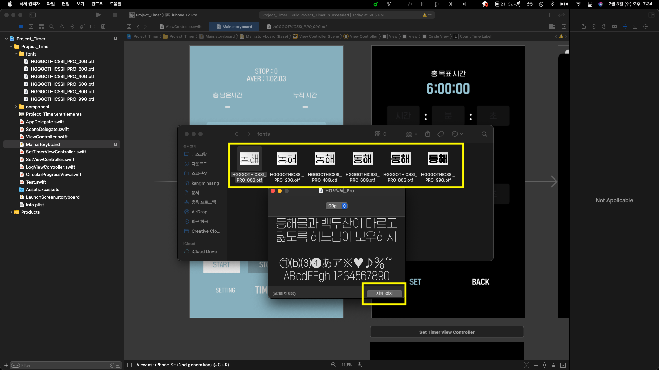
Task: Open the 편집 menu in menu bar
Action: click(x=66, y=4)
